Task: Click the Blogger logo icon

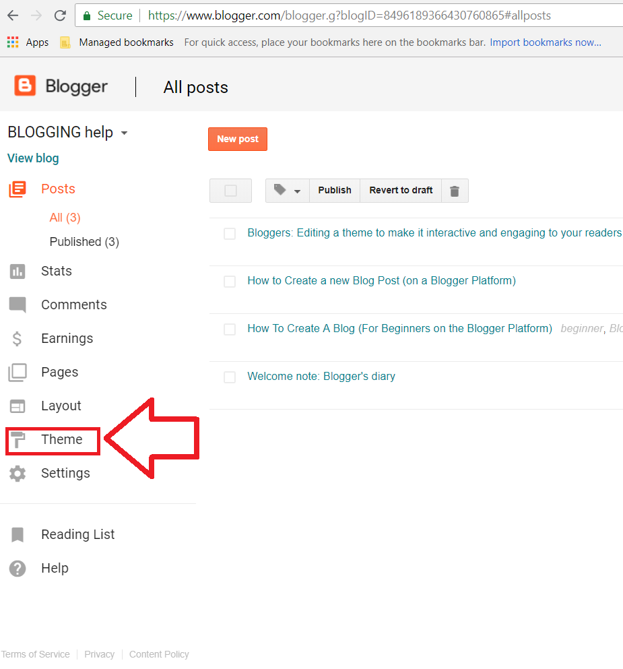Action: click(25, 86)
